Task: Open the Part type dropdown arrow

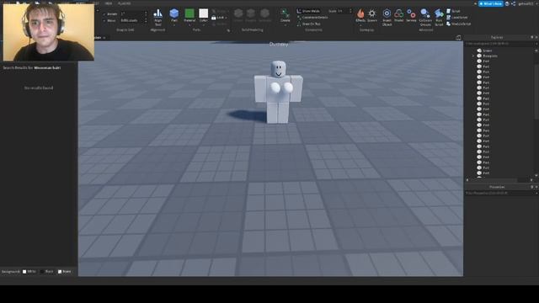Action: pos(174,25)
